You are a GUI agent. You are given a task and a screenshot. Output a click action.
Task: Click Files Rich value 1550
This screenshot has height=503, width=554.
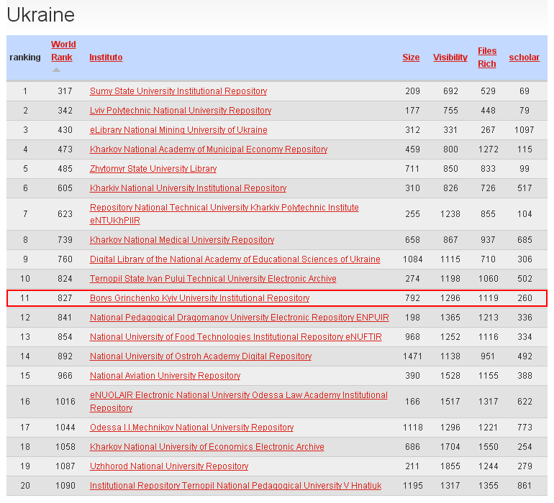489,447
